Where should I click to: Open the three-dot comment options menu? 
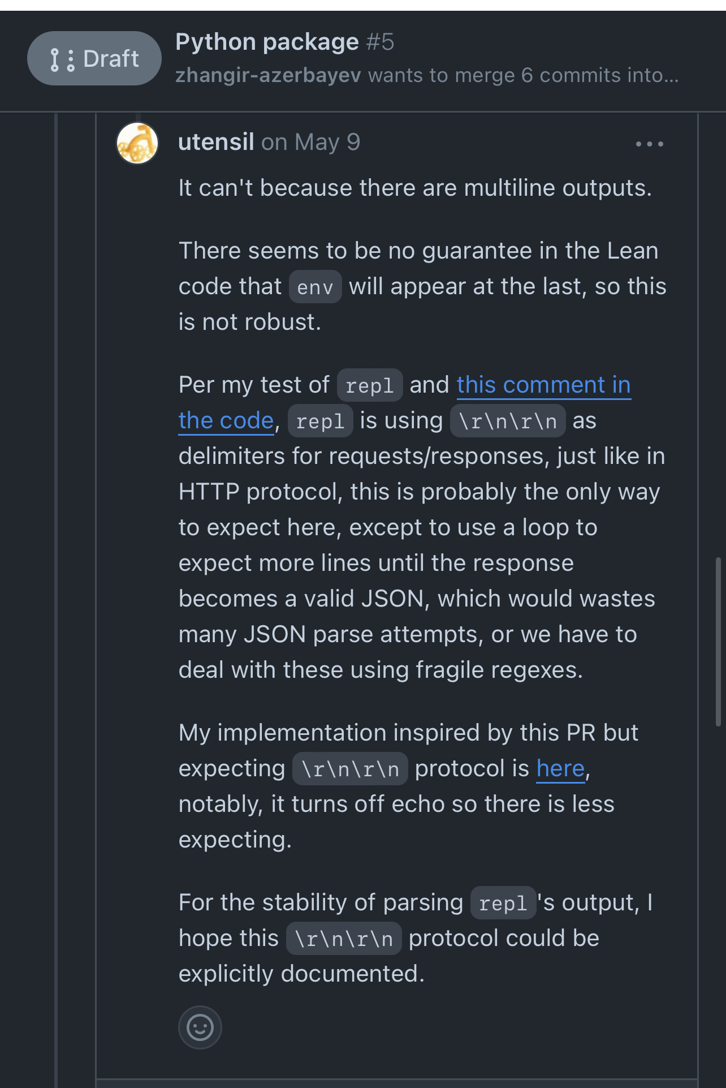click(649, 144)
